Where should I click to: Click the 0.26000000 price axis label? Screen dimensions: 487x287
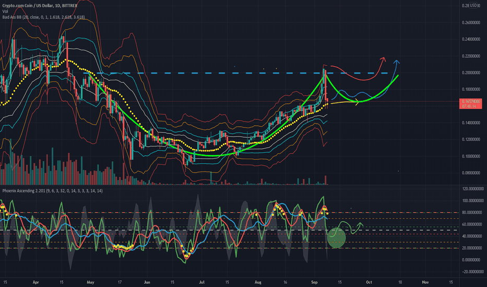(471, 22)
